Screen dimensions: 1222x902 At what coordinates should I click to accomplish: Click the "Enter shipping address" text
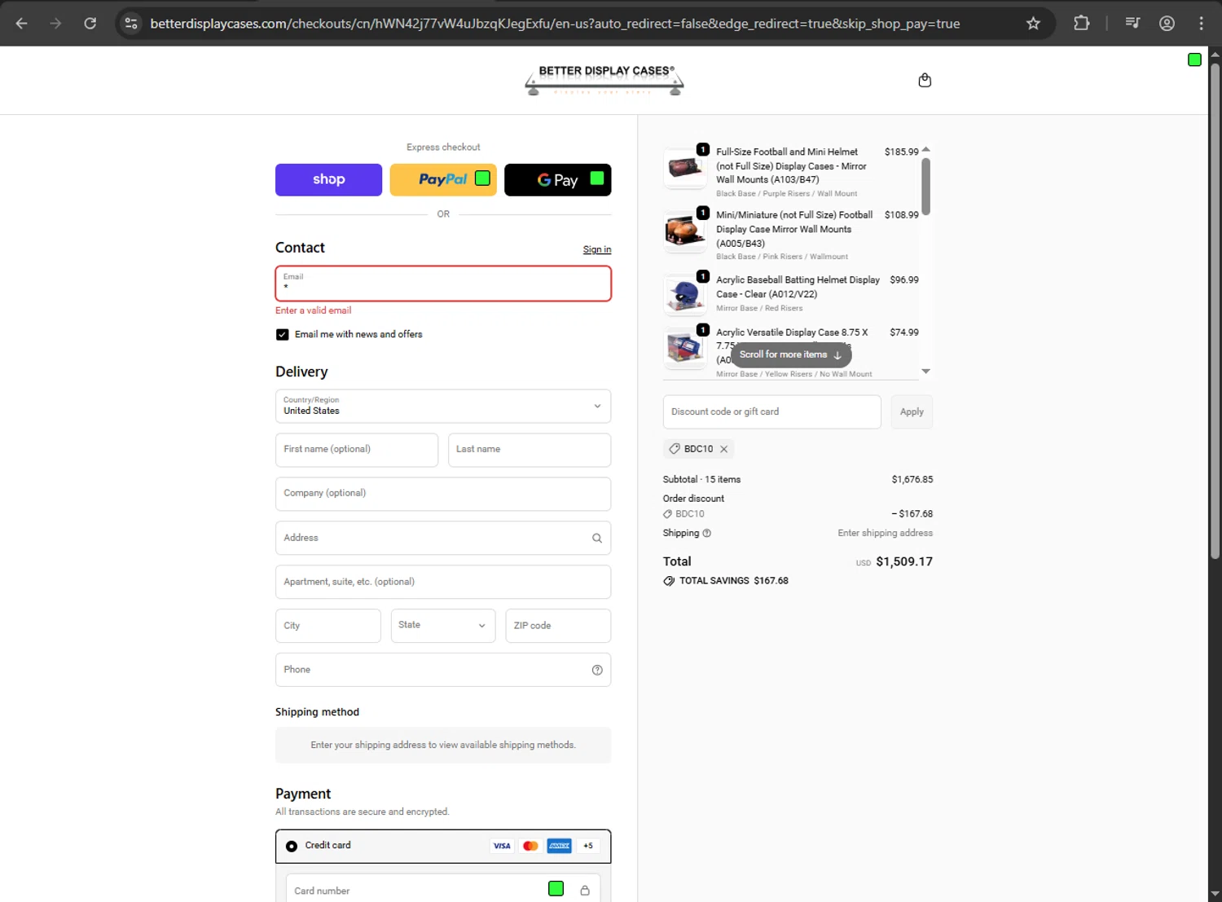[886, 533]
